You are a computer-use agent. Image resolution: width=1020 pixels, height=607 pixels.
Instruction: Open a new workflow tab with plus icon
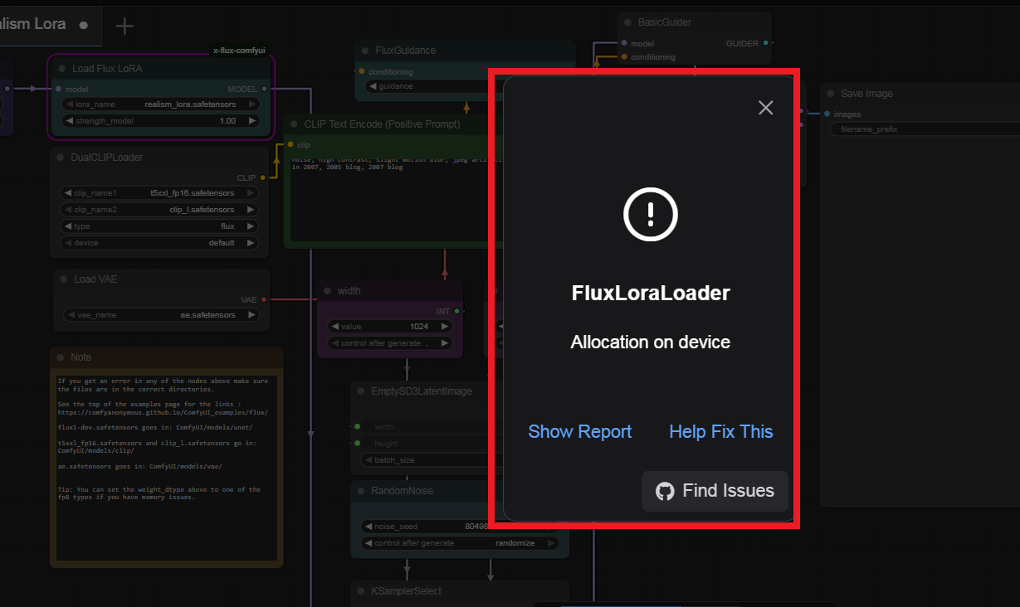pos(124,26)
